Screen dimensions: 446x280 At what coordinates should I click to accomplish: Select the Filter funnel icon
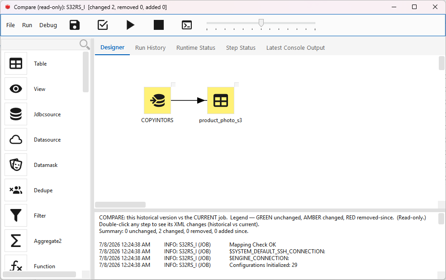coord(16,215)
